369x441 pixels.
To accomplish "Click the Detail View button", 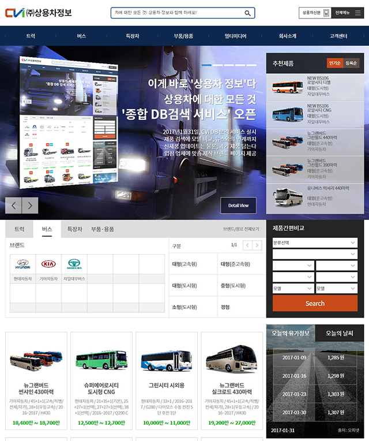I will click(238, 205).
